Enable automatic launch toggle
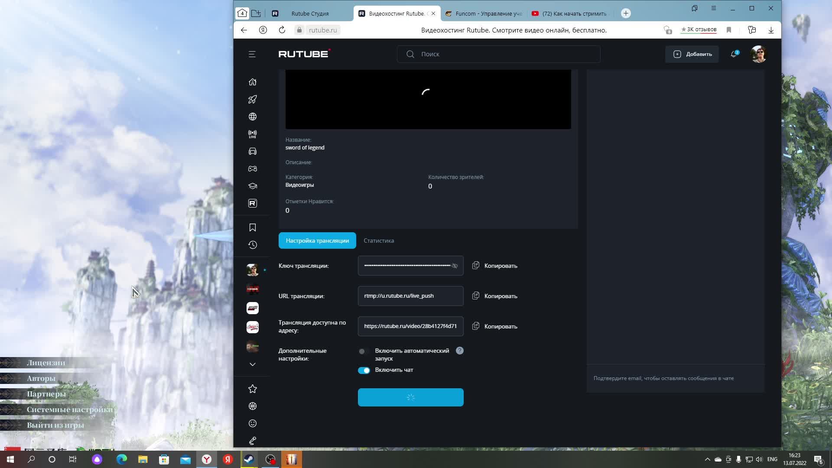This screenshot has width=832, height=468. click(x=364, y=351)
